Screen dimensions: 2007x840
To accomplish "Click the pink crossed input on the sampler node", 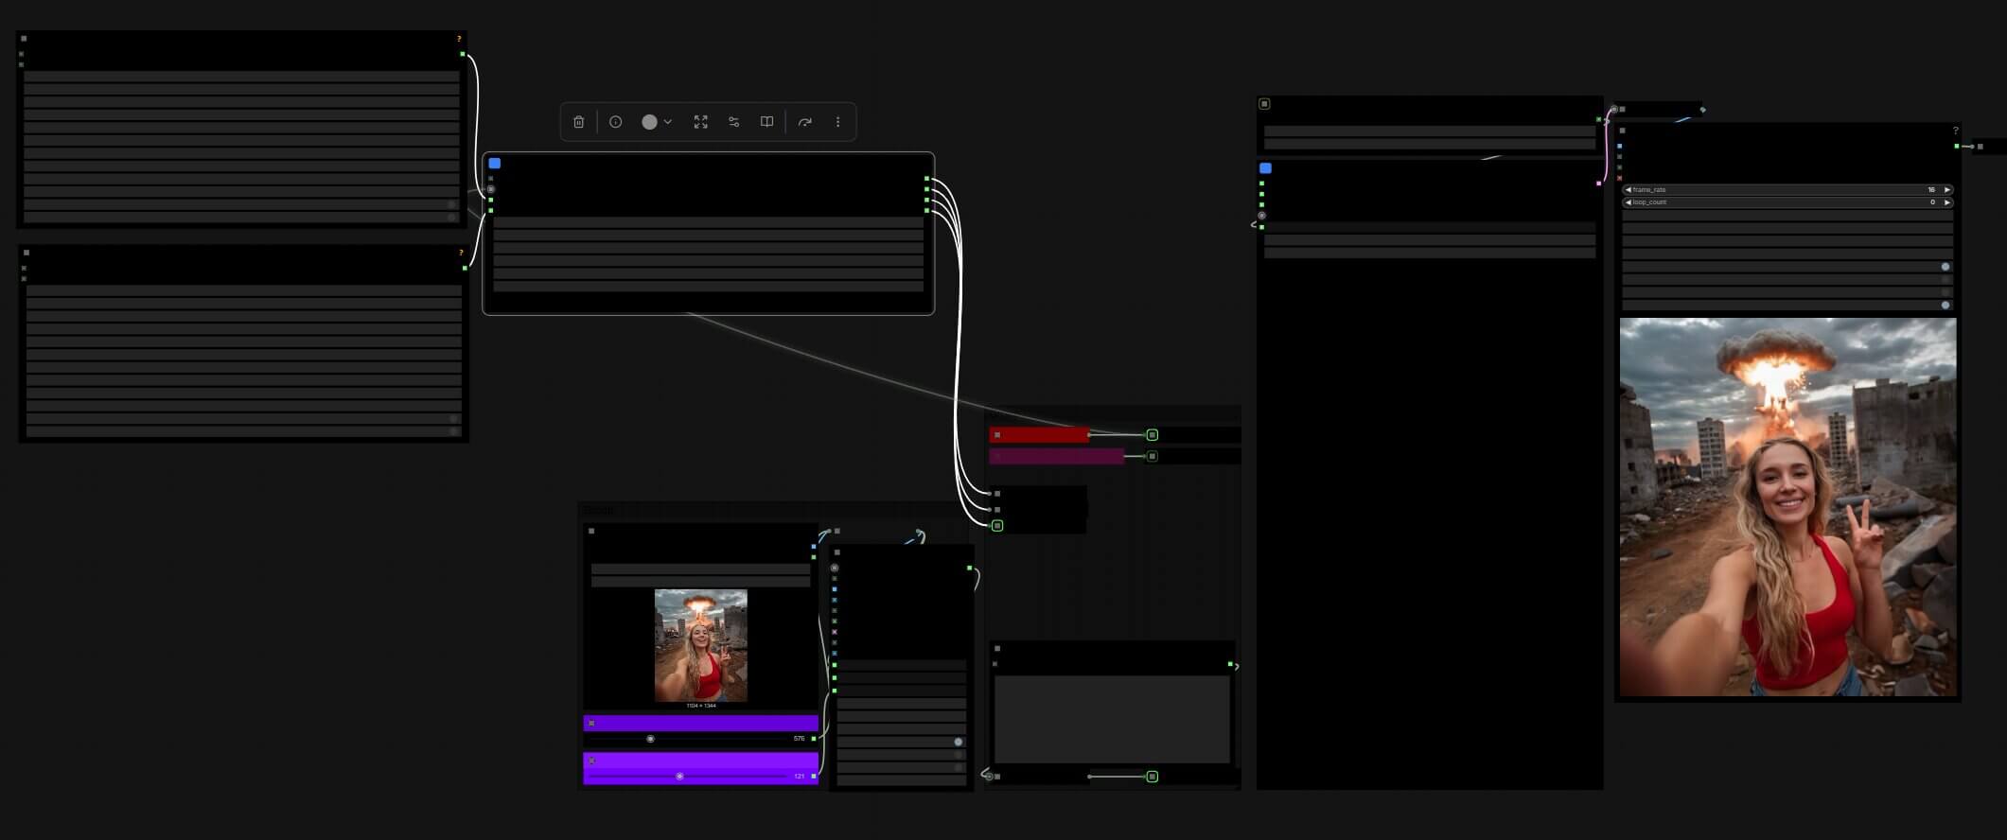I will 835,632.
